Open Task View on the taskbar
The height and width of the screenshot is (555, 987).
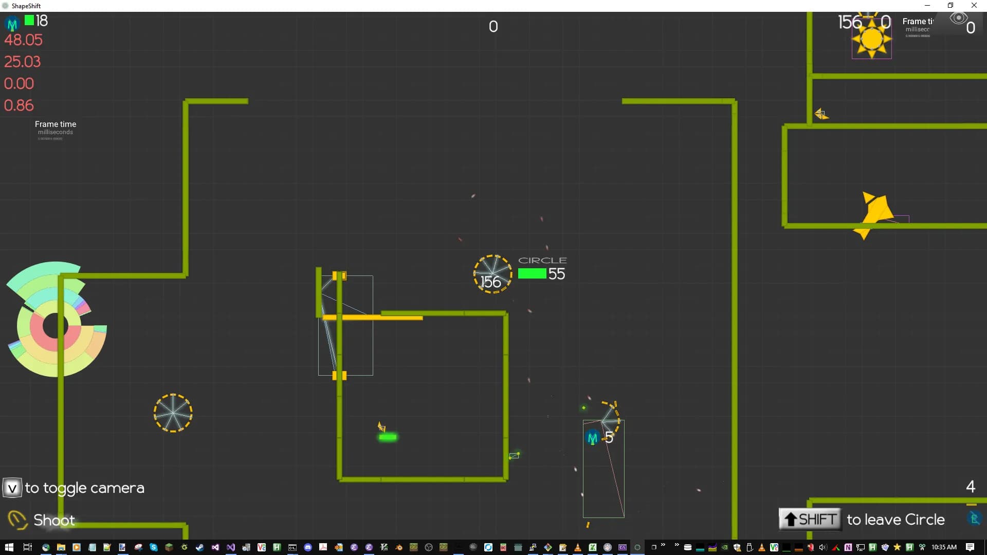click(28, 547)
